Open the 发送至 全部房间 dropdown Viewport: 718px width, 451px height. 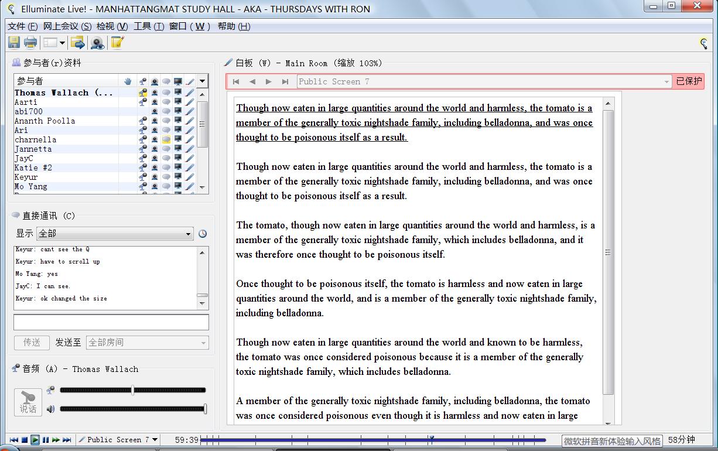click(x=147, y=343)
